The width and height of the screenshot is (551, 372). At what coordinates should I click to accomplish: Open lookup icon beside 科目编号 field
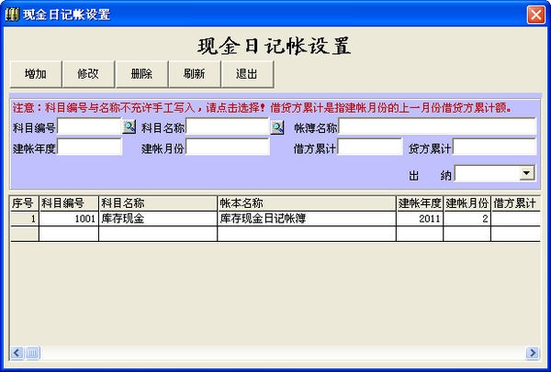click(x=129, y=126)
